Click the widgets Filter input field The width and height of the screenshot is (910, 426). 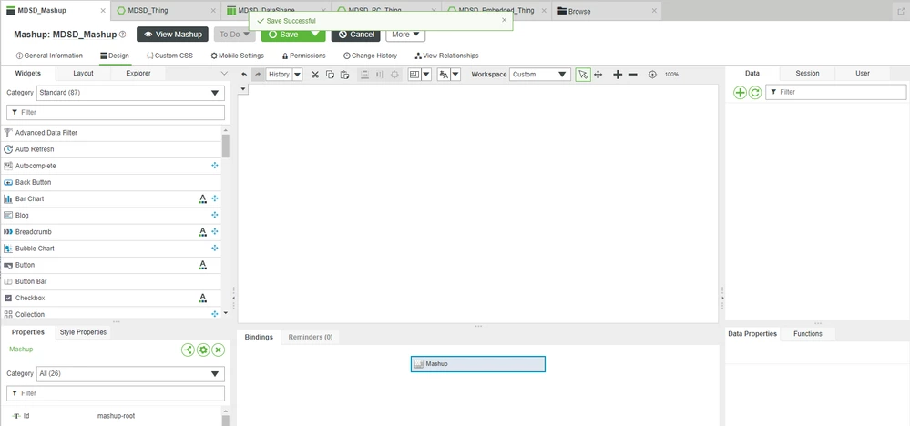(116, 113)
